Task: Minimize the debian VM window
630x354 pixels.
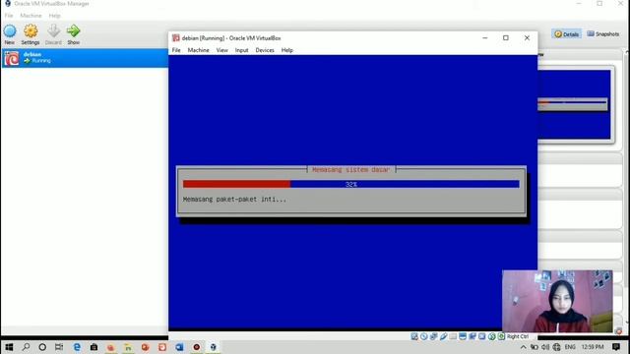Action: pyautogui.click(x=485, y=37)
